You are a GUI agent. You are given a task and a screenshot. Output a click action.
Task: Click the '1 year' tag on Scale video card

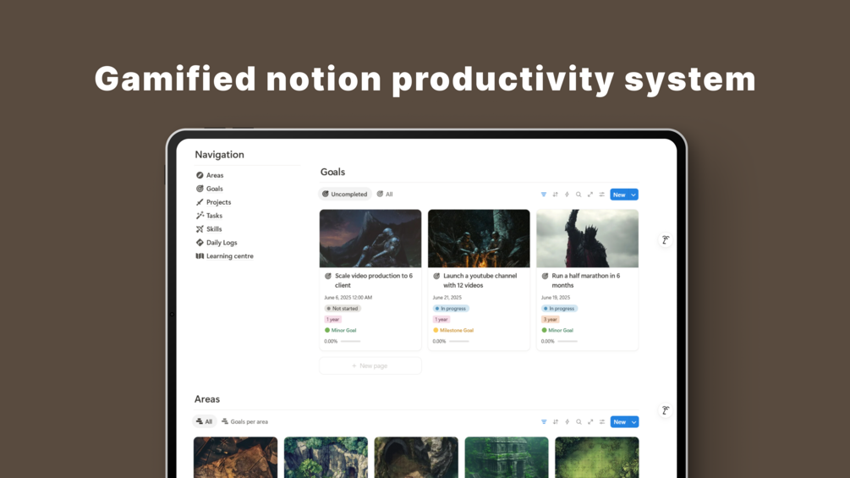[x=333, y=319]
